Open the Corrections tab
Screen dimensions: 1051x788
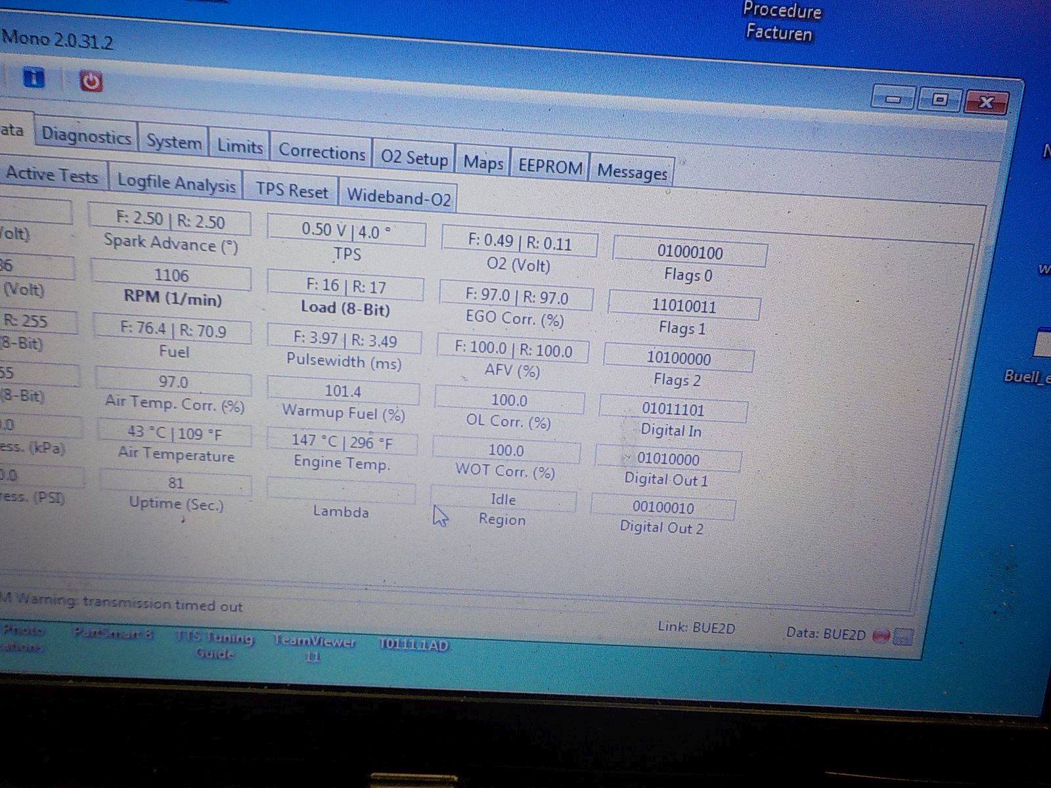[321, 152]
